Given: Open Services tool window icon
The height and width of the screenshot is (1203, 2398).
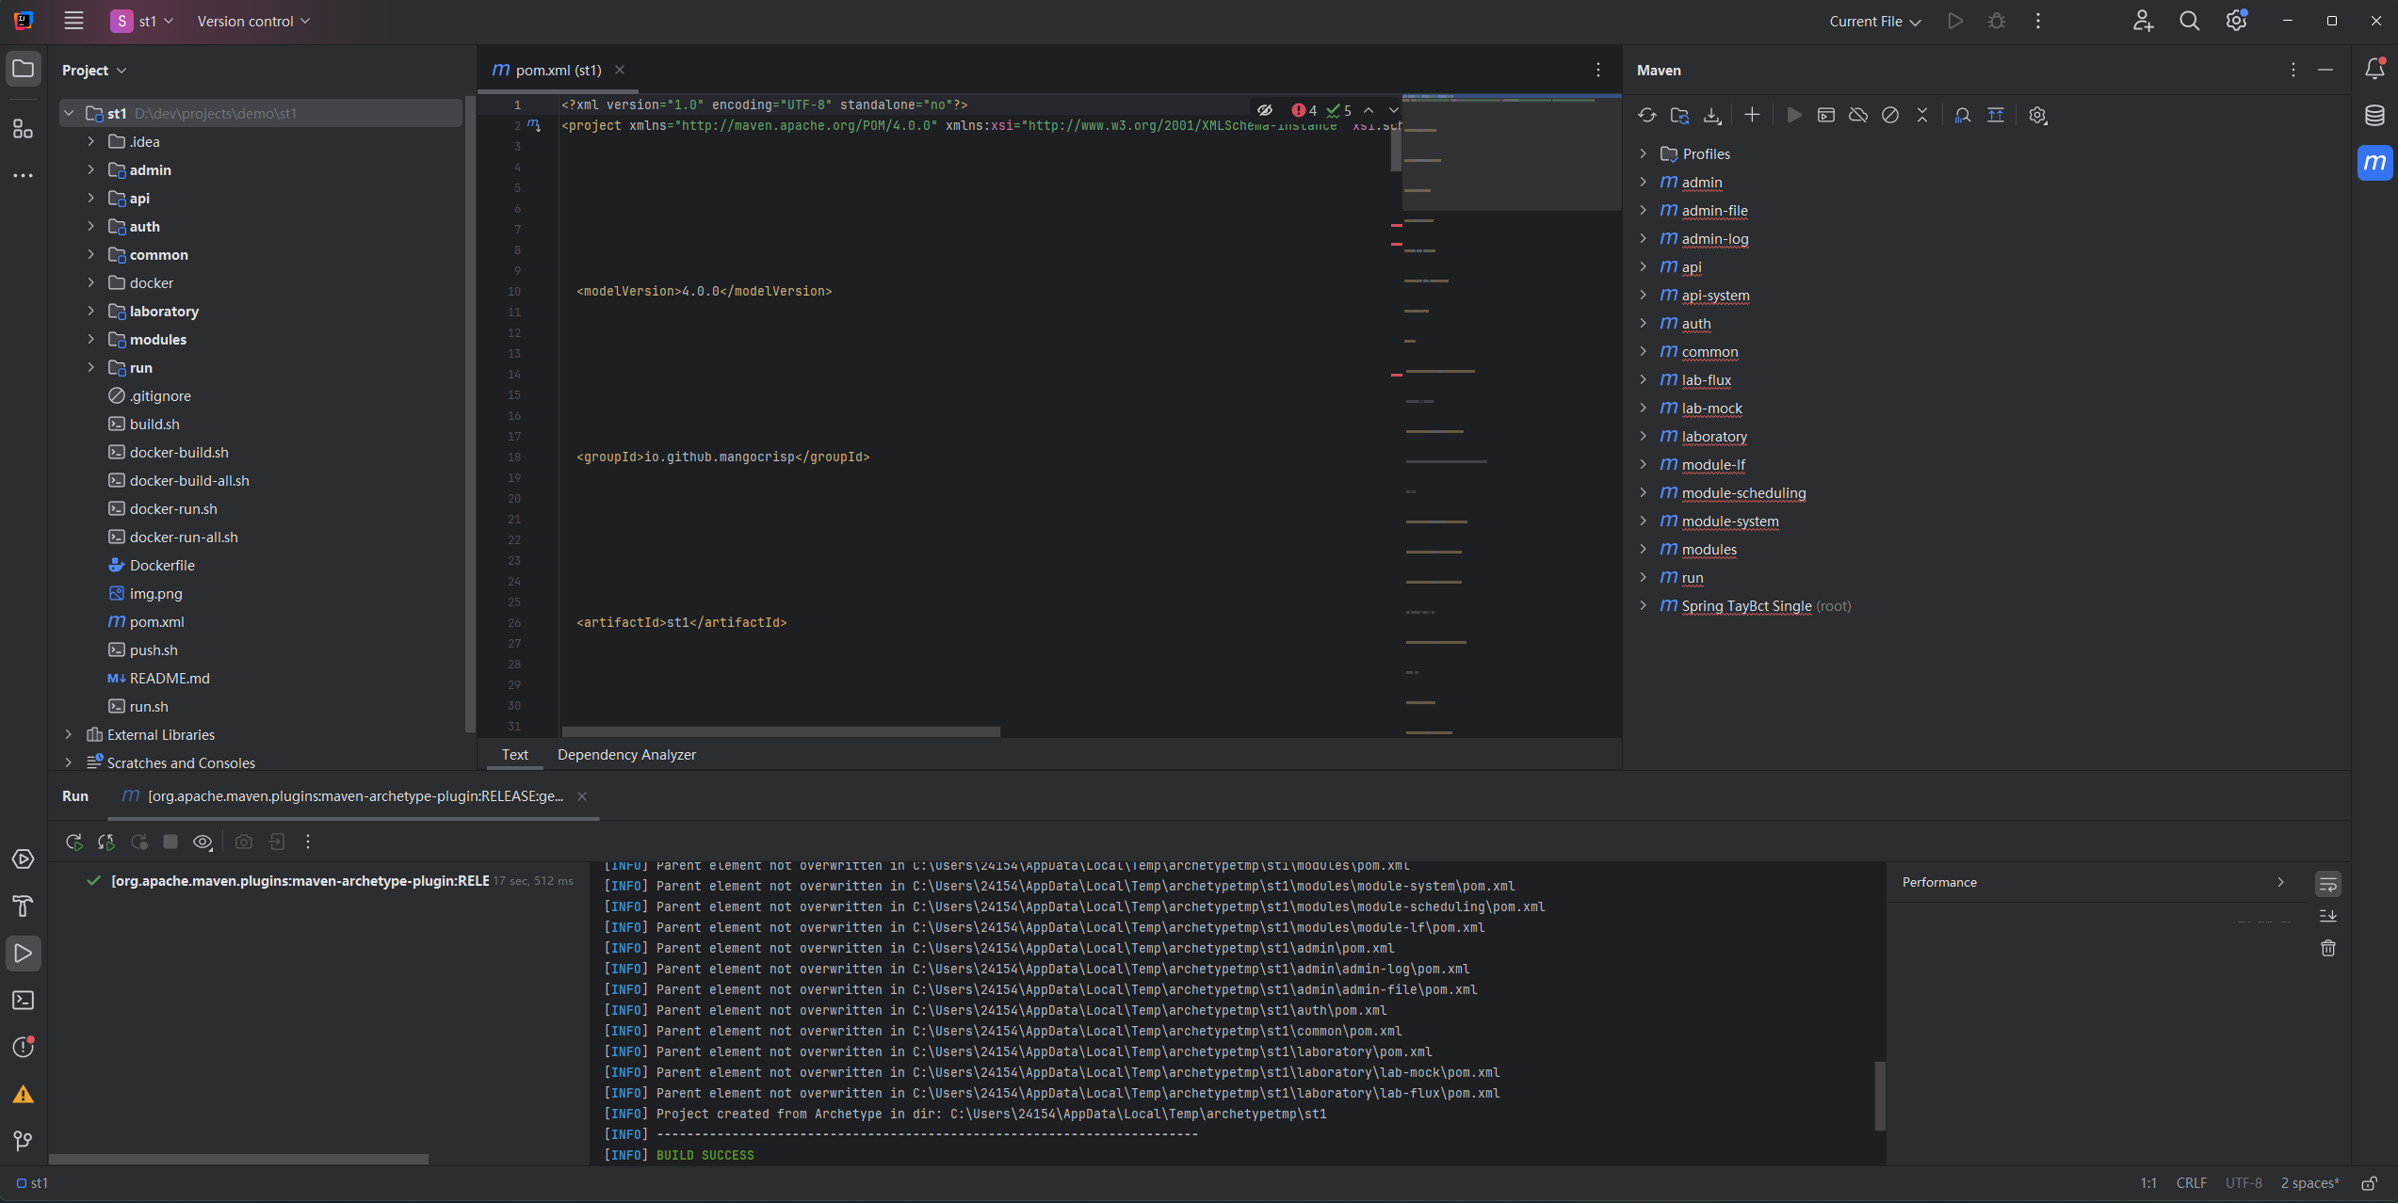Looking at the screenshot, I should 24,859.
